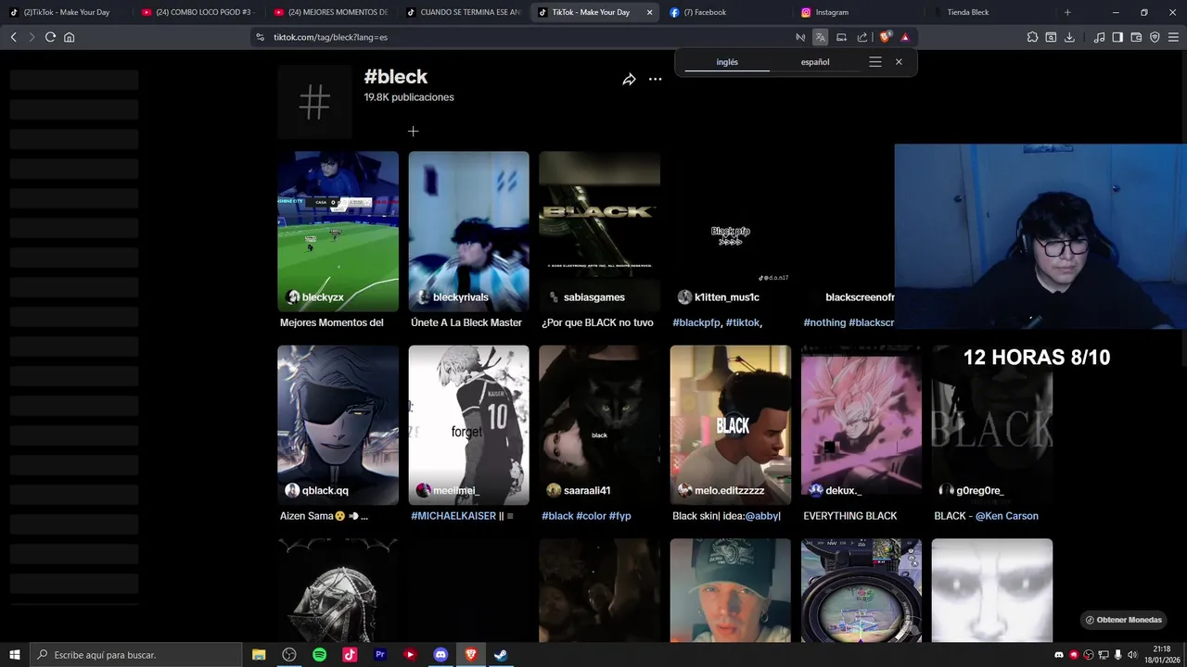Open Spotify from taskbar
The image size is (1187, 667).
click(x=319, y=655)
